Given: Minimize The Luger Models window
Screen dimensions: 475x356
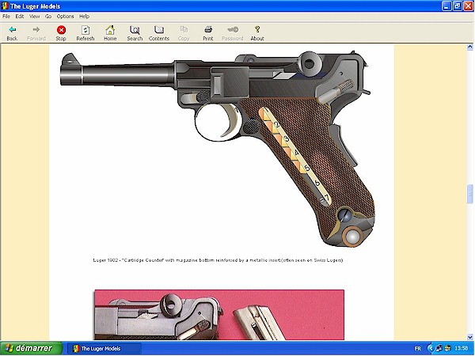Looking at the screenshot, I should tap(446, 6).
